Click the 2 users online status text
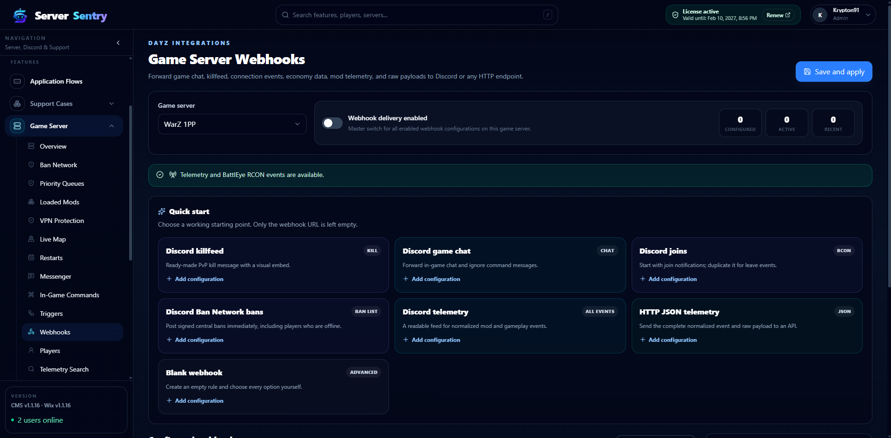Image resolution: width=891 pixels, height=438 pixels. coord(40,420)
